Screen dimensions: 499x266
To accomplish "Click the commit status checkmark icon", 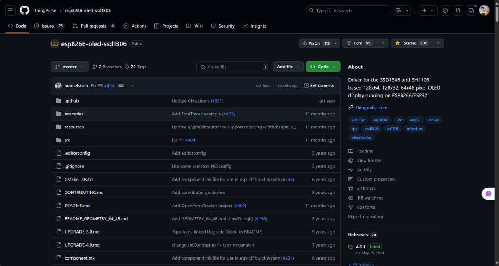I will click(133, 85).
